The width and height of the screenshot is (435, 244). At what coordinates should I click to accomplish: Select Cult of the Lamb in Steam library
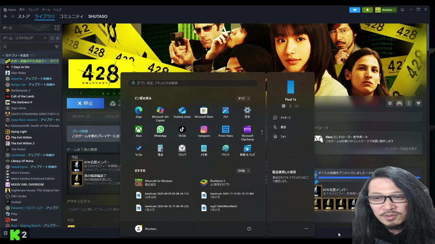pyautogui.click(x=22, y=96)
